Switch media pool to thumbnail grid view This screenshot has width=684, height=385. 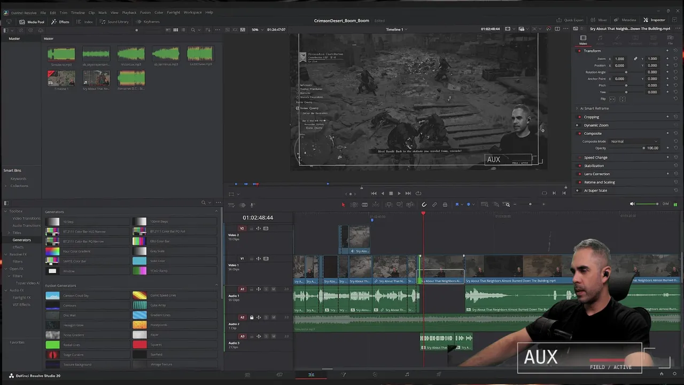click(x=175, y=30)
